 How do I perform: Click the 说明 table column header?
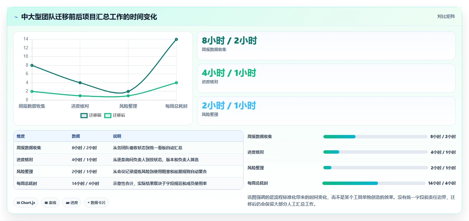click(x=117, y=136)
